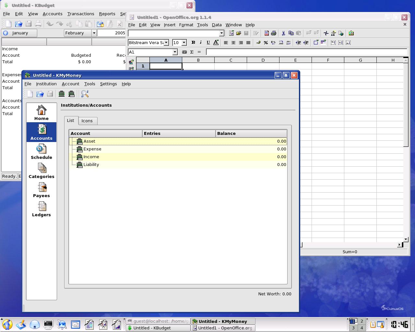
Task: Switch to Untitled1 - OpenOffice.org in taskbar
Action: pyautogui.click(x=223, y=328)
